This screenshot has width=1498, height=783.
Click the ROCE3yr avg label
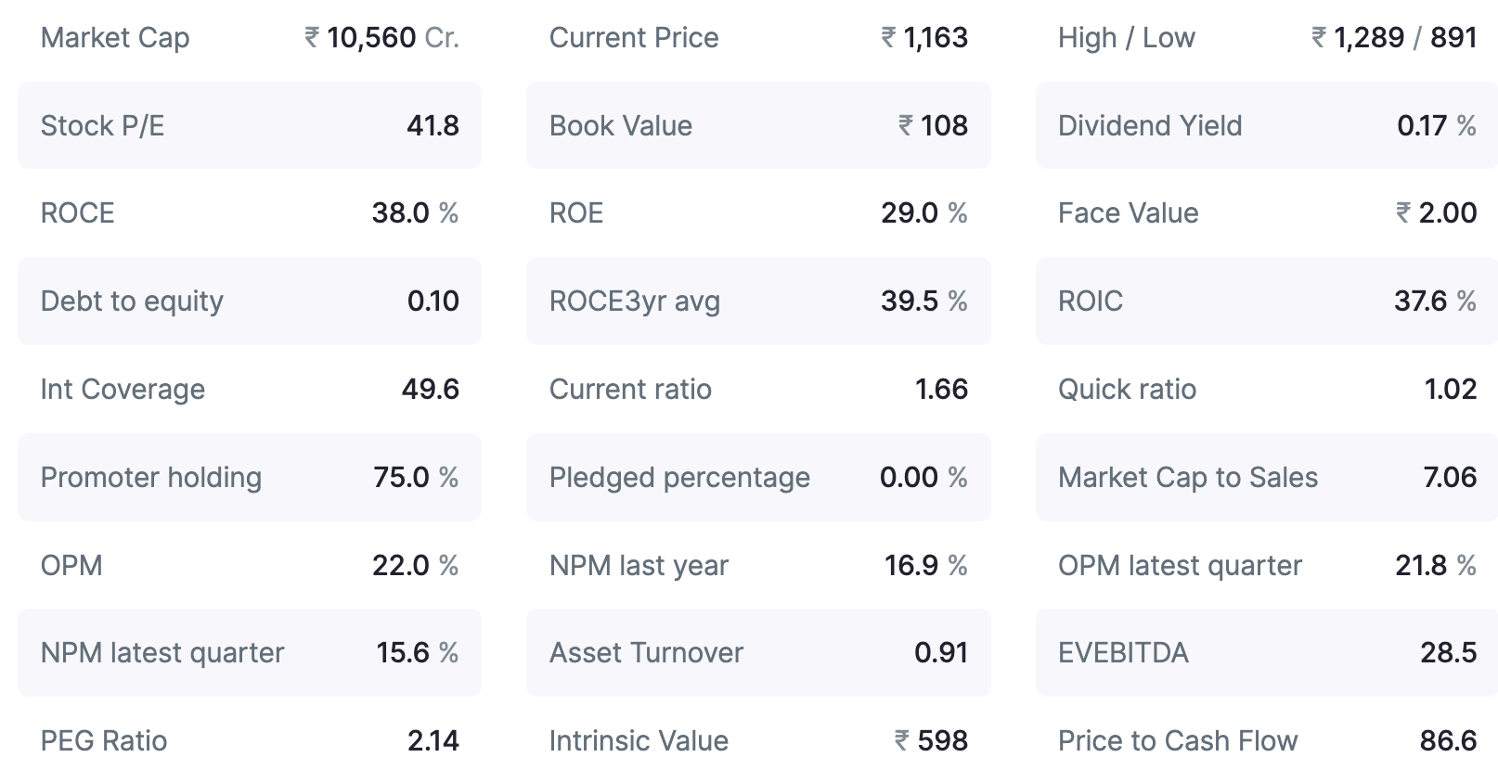(x=635, y=302)
